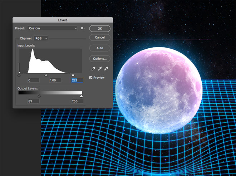Open the Options... dialog button
Viewport: 236px width, 176px height.
click(x=100, y=59)
